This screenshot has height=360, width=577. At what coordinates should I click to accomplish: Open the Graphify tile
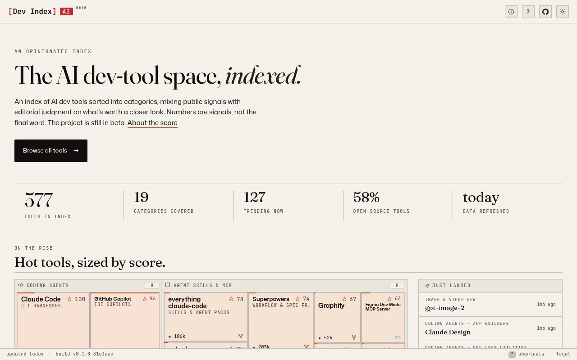click(337, 317)
